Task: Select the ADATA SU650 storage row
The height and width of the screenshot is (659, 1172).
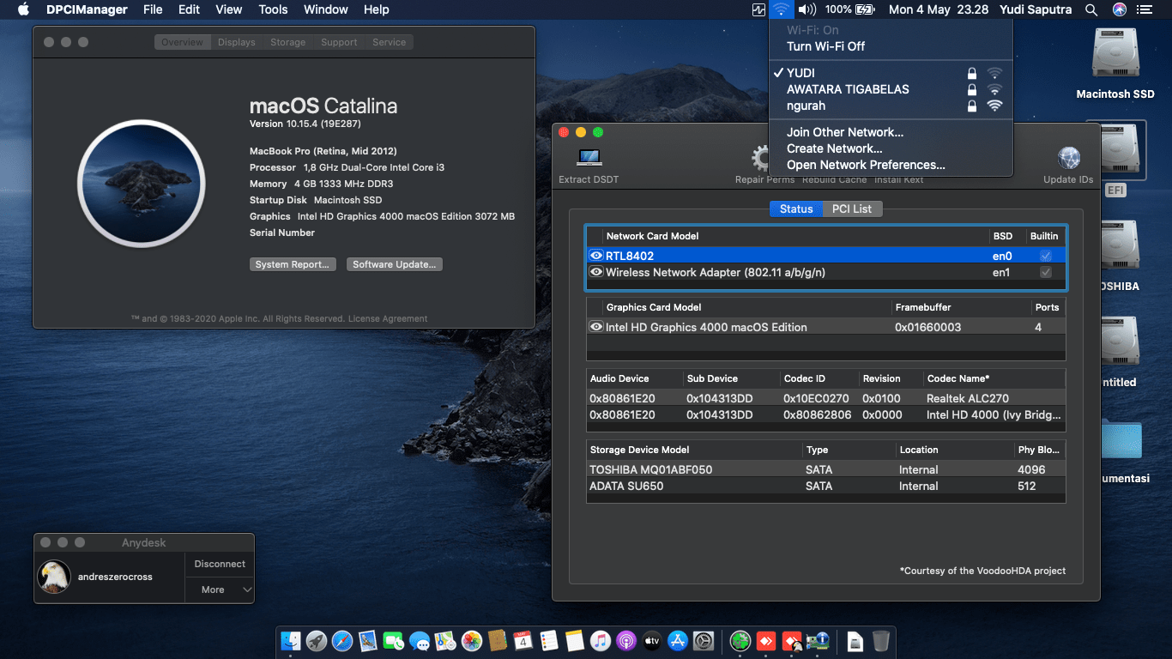Action: [825, 486]
